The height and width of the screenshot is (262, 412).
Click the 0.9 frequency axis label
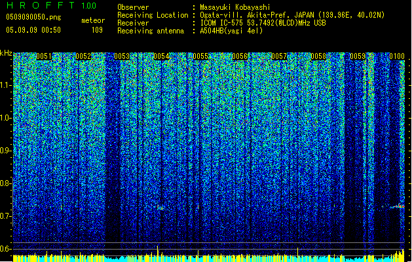point(6,151)
